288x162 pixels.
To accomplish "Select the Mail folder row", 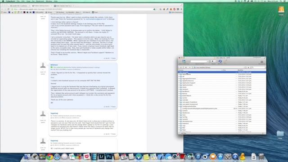I will click(222, 128).
